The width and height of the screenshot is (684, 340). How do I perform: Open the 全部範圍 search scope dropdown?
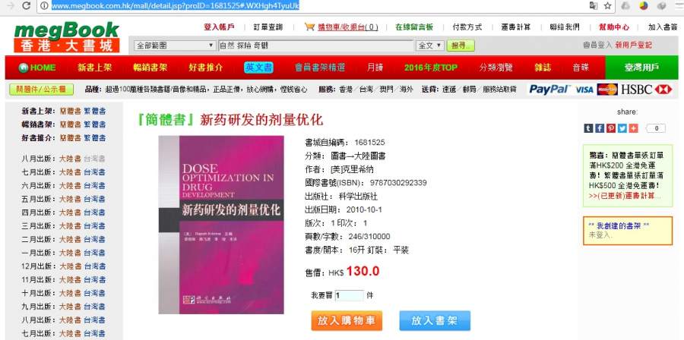click(x=176, y=46)
